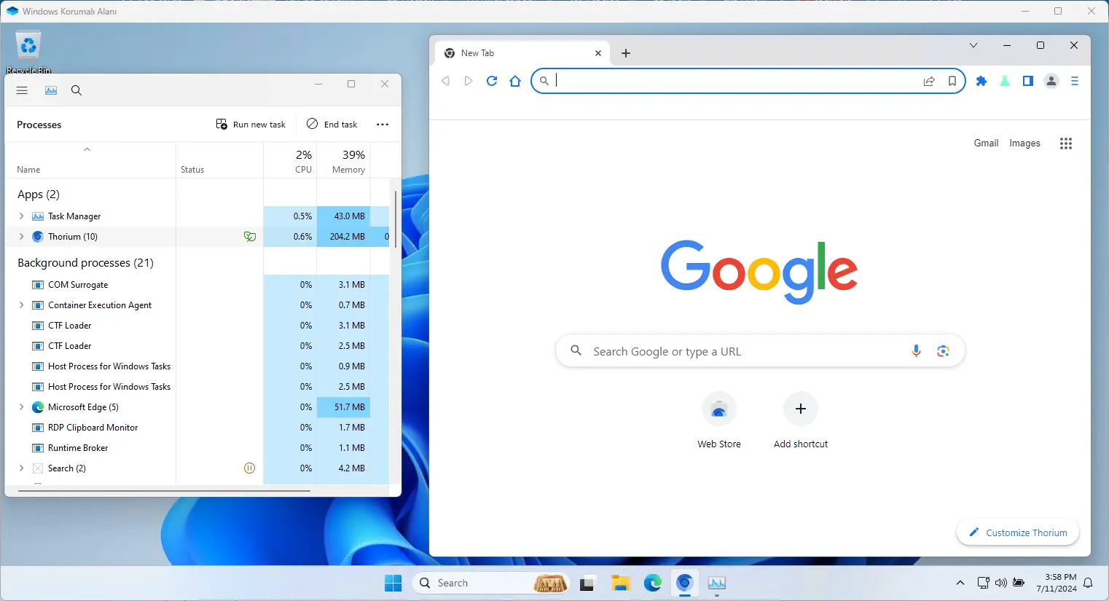The height and width of the screenshot is (601, 1109).
Task: Click the Home button in Thorium toolbar
Action: [x=515, y=81]
